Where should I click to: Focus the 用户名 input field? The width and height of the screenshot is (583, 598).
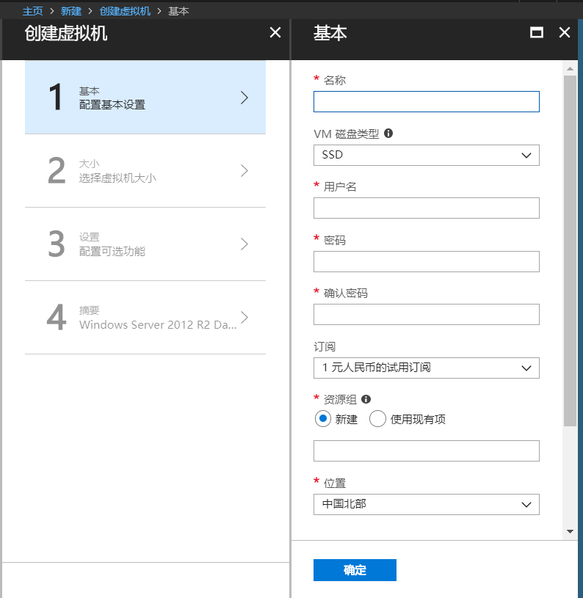click(x=426, y=208)
